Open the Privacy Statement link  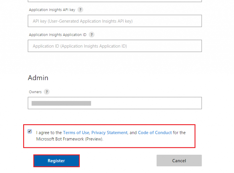coord(109,133)
